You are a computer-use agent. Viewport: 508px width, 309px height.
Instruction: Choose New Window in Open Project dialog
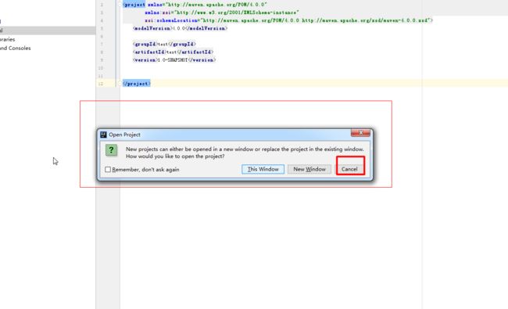pyautogui.click(x=309, y=169)
